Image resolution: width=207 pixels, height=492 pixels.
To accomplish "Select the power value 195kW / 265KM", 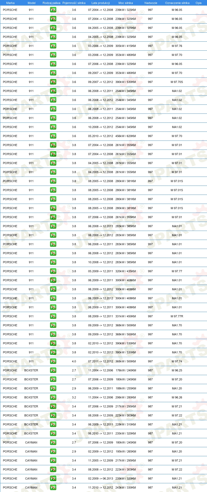I will pyautogui.click(x=126, y=451).
